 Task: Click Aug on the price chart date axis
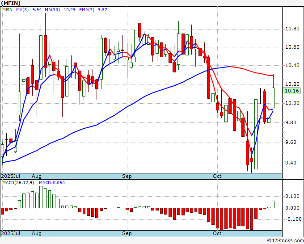coord(37,176)
